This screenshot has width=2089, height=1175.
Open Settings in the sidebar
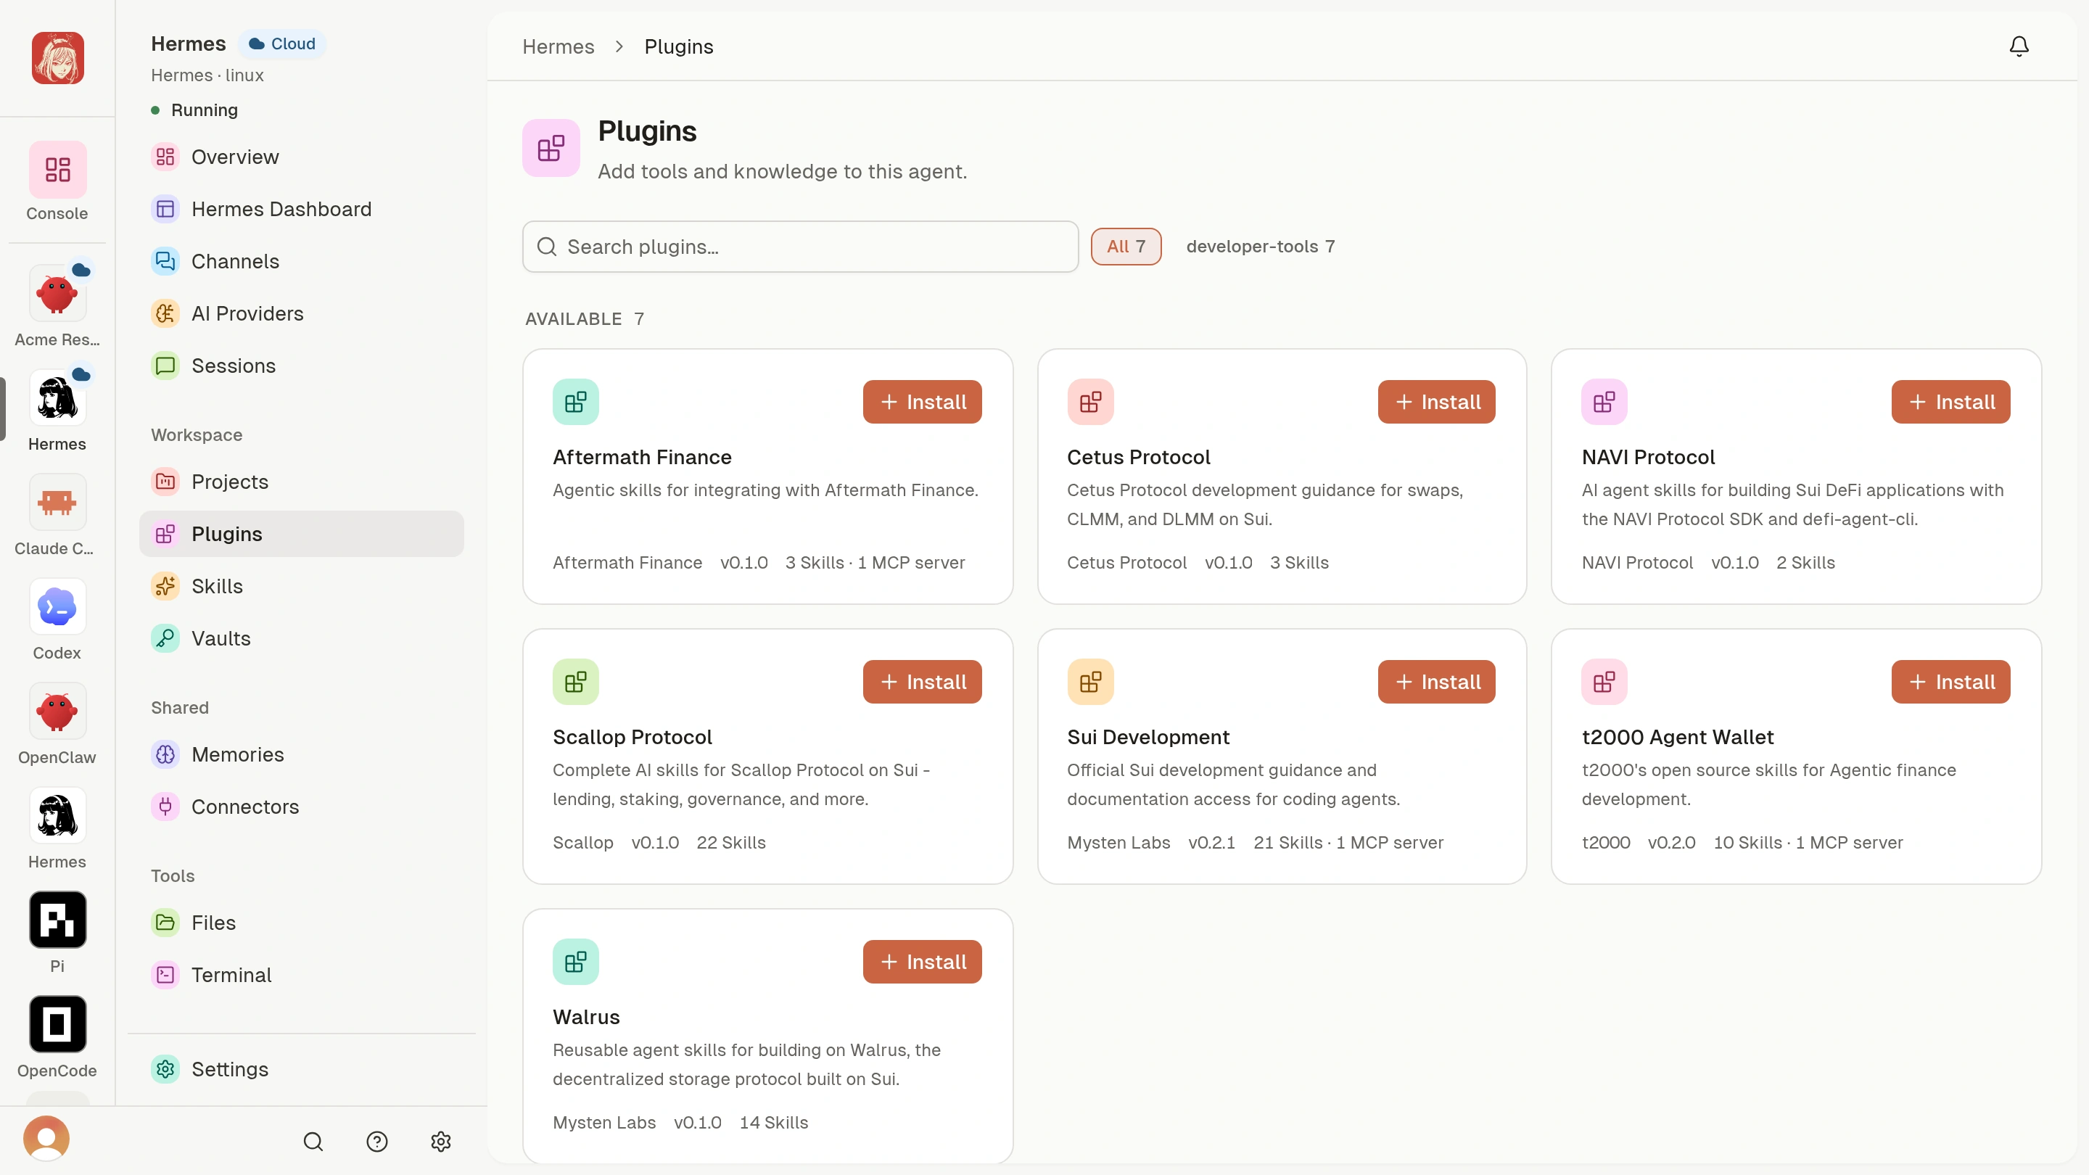coord(302,1070)
